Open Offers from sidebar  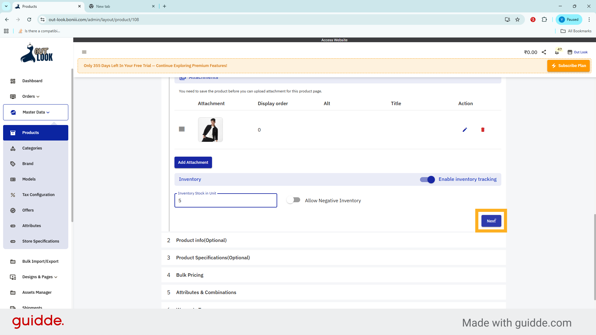28,210
